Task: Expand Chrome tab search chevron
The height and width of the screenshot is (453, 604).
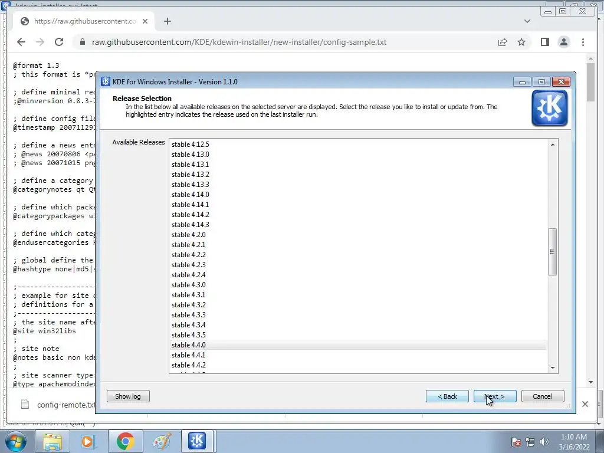Action: [x=527, y=21]
